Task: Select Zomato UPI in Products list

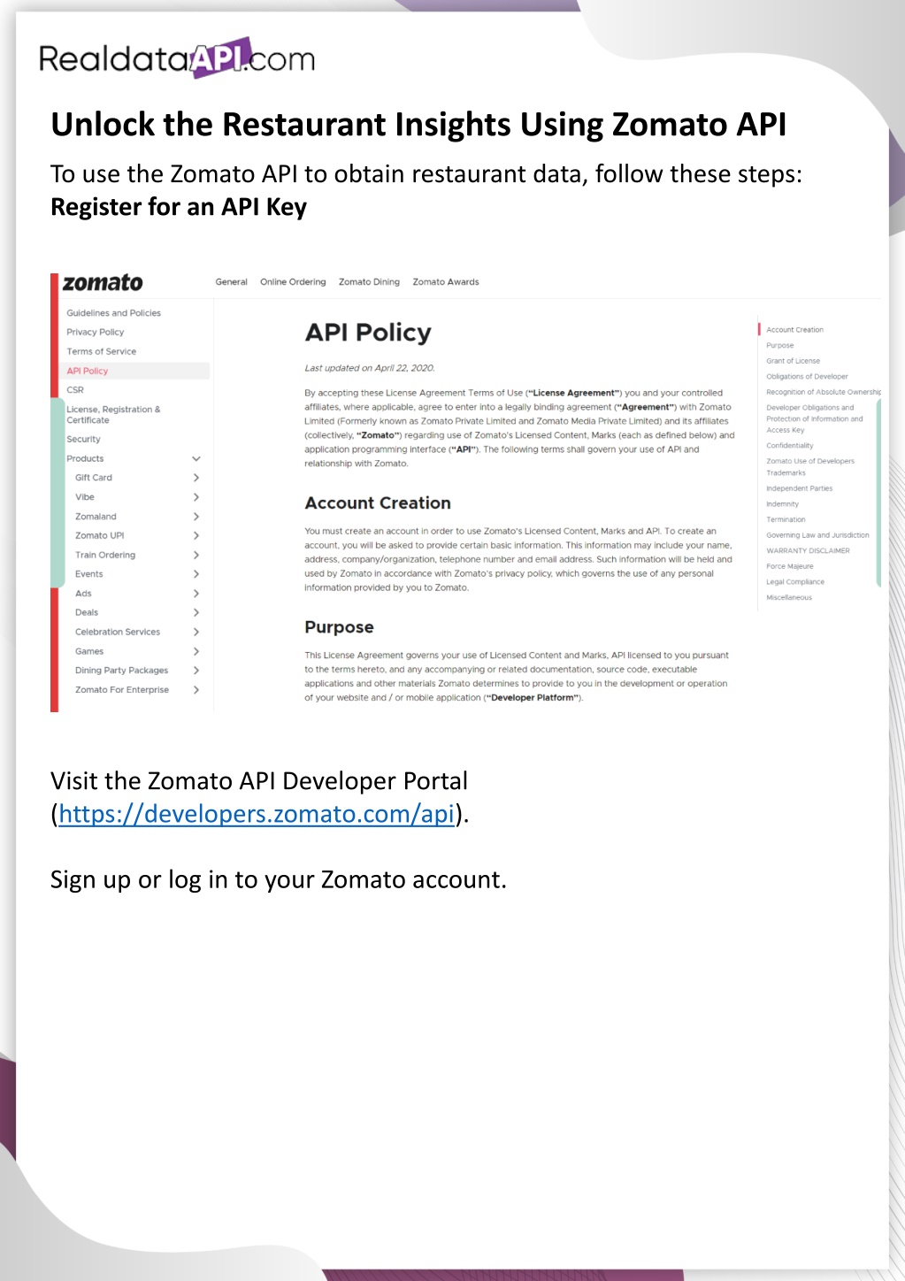Action: click(x=100, y=536)
